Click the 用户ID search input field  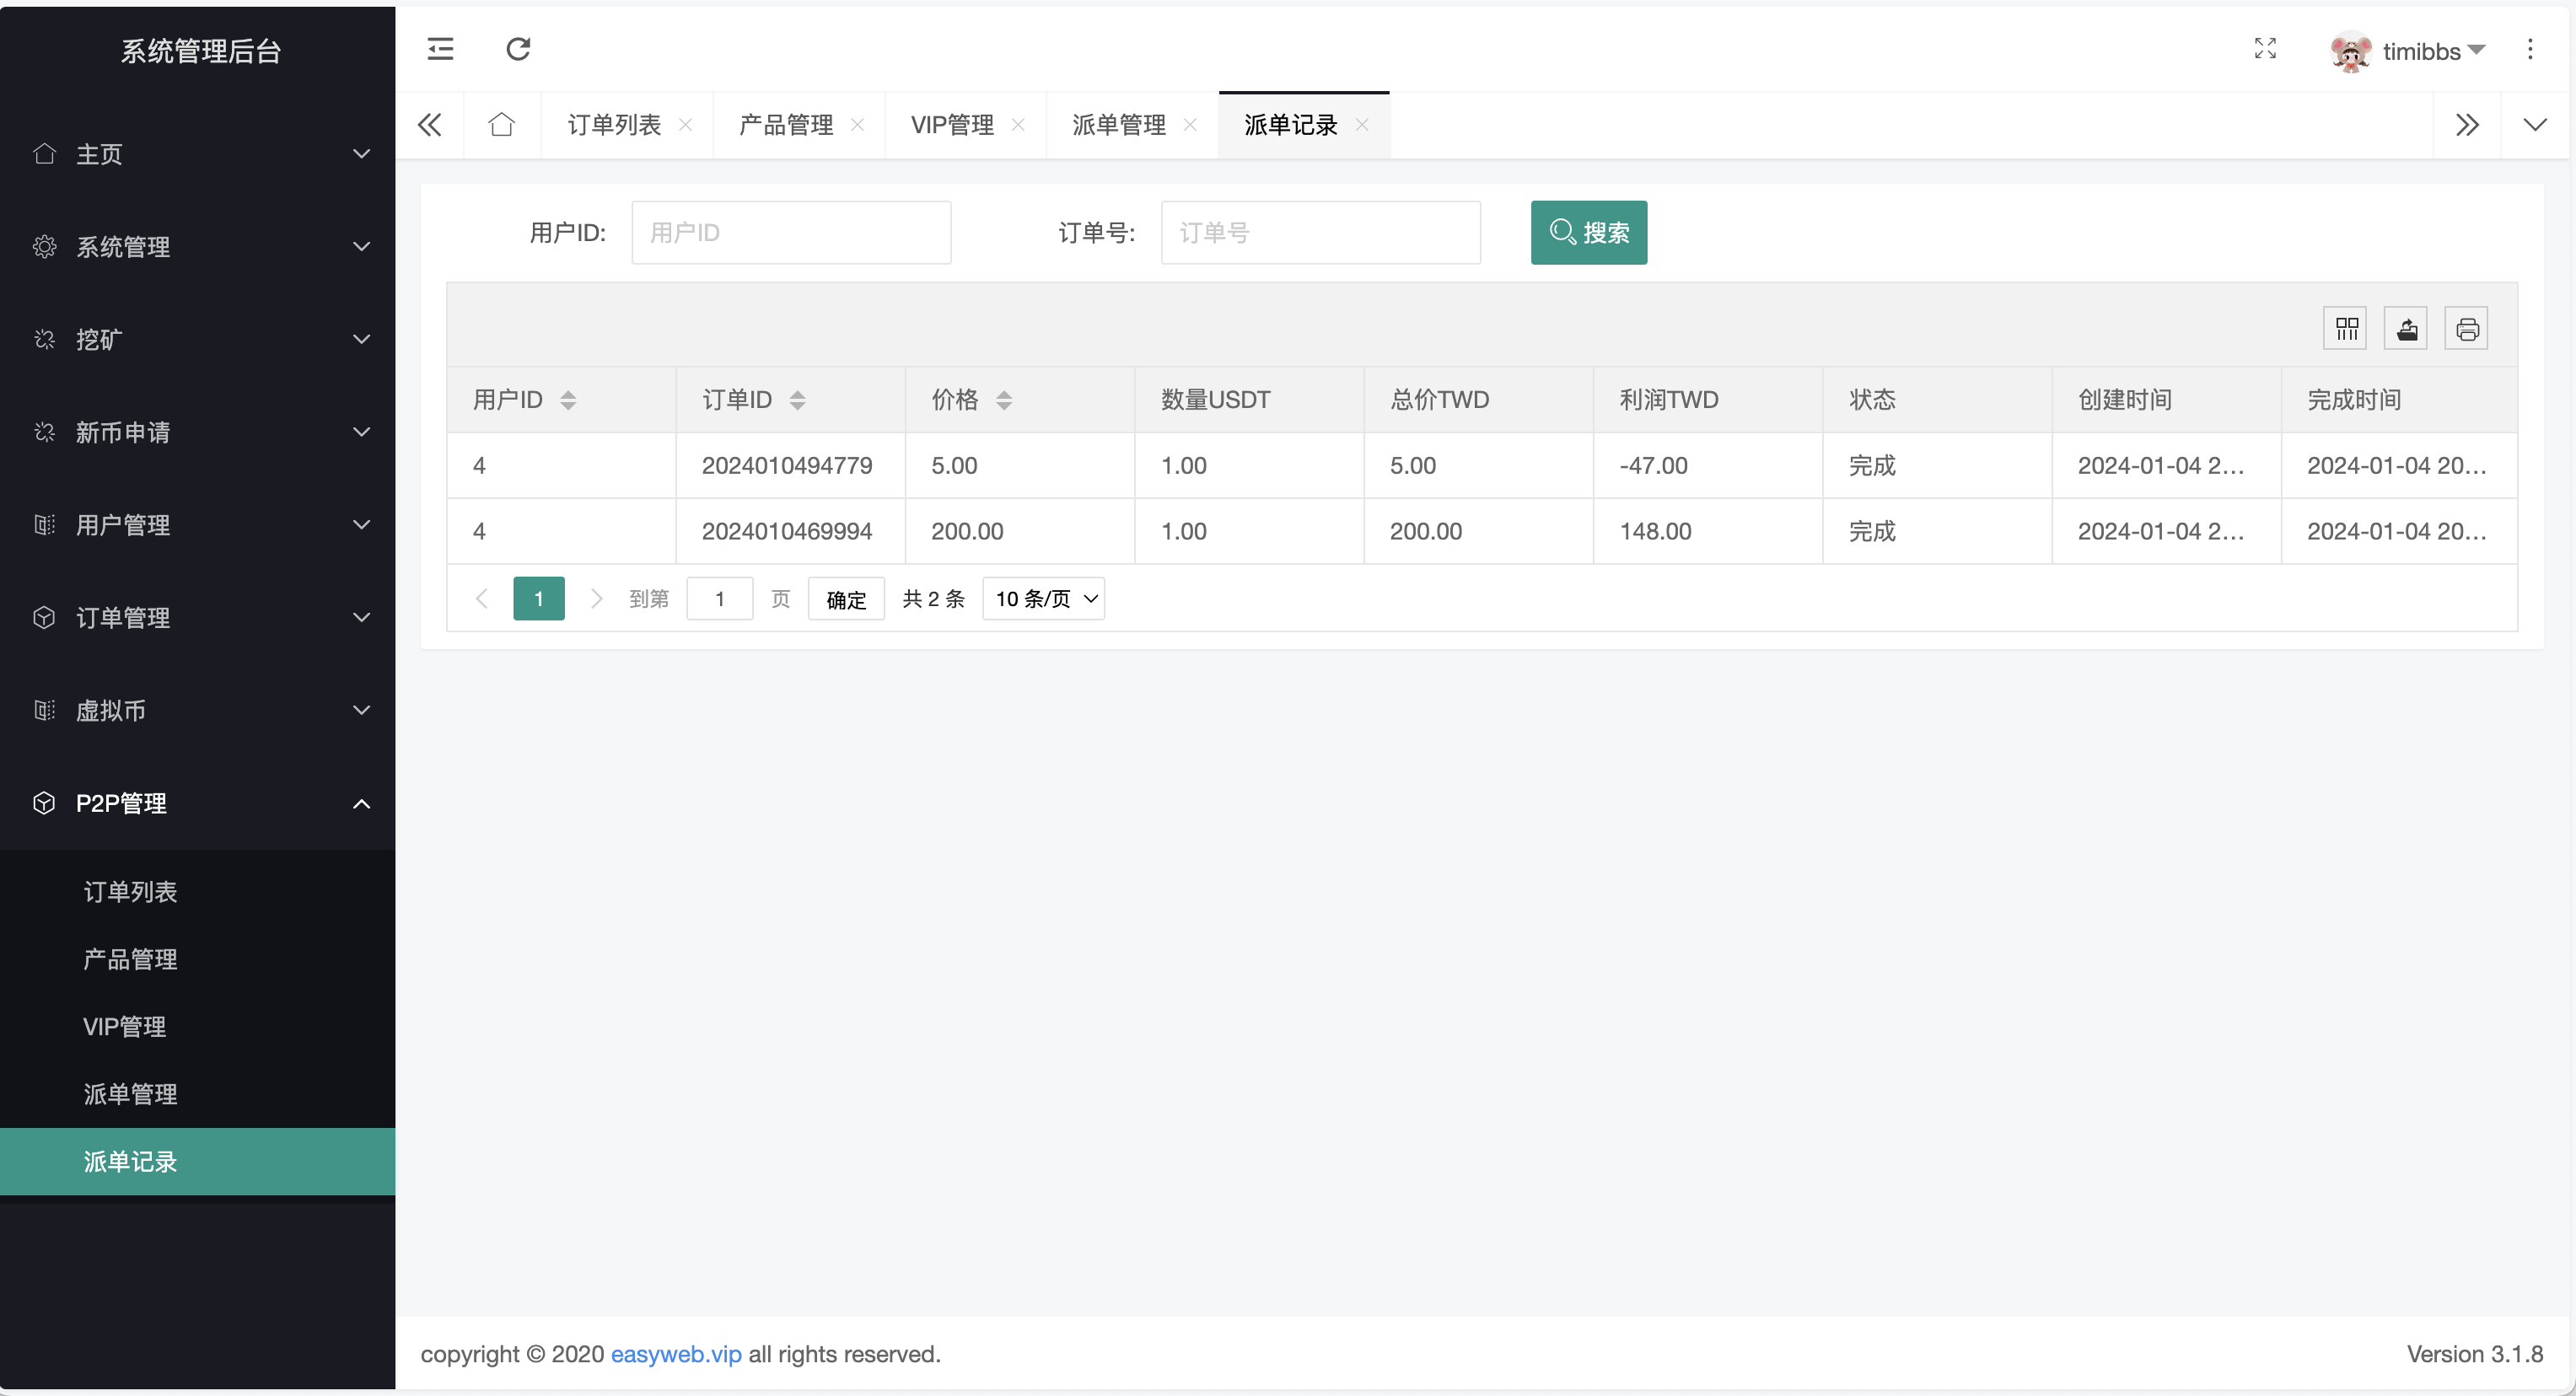(x=791, y=232)
